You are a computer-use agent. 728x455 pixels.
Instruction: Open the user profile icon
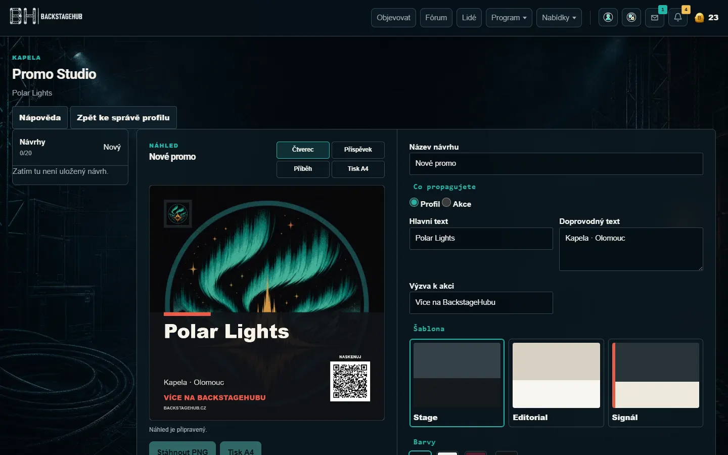click(608, 17)
